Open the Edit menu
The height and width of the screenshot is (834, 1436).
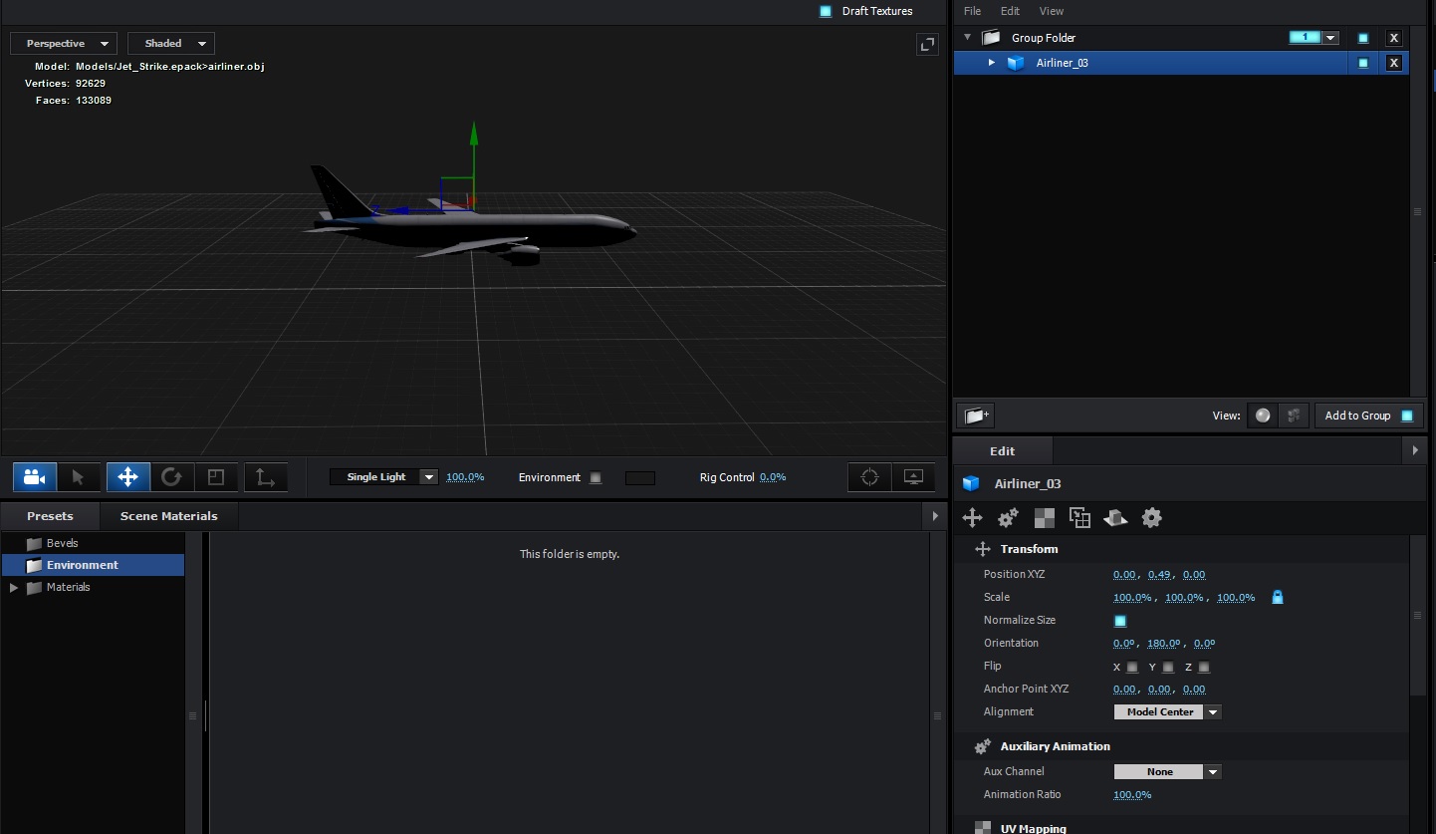(x=1010, y=11)
